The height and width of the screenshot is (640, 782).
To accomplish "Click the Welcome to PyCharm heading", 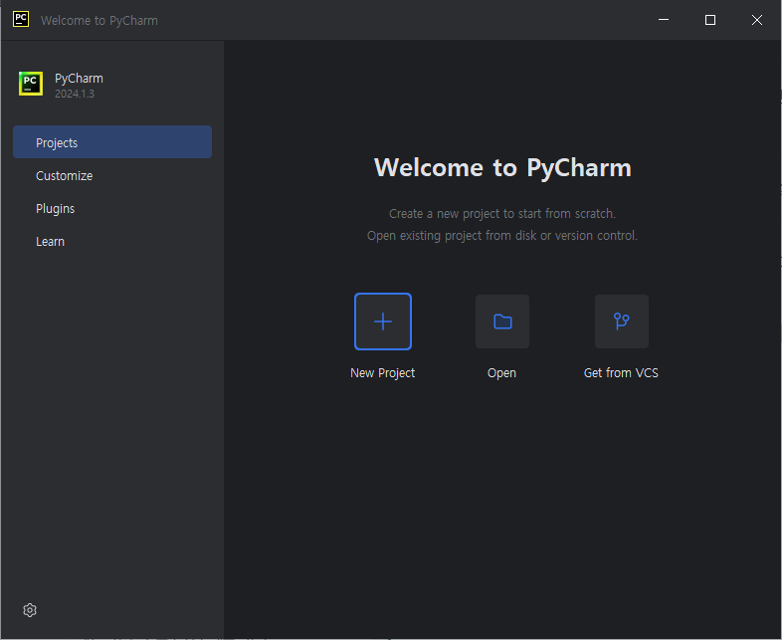I will point(502,167).
